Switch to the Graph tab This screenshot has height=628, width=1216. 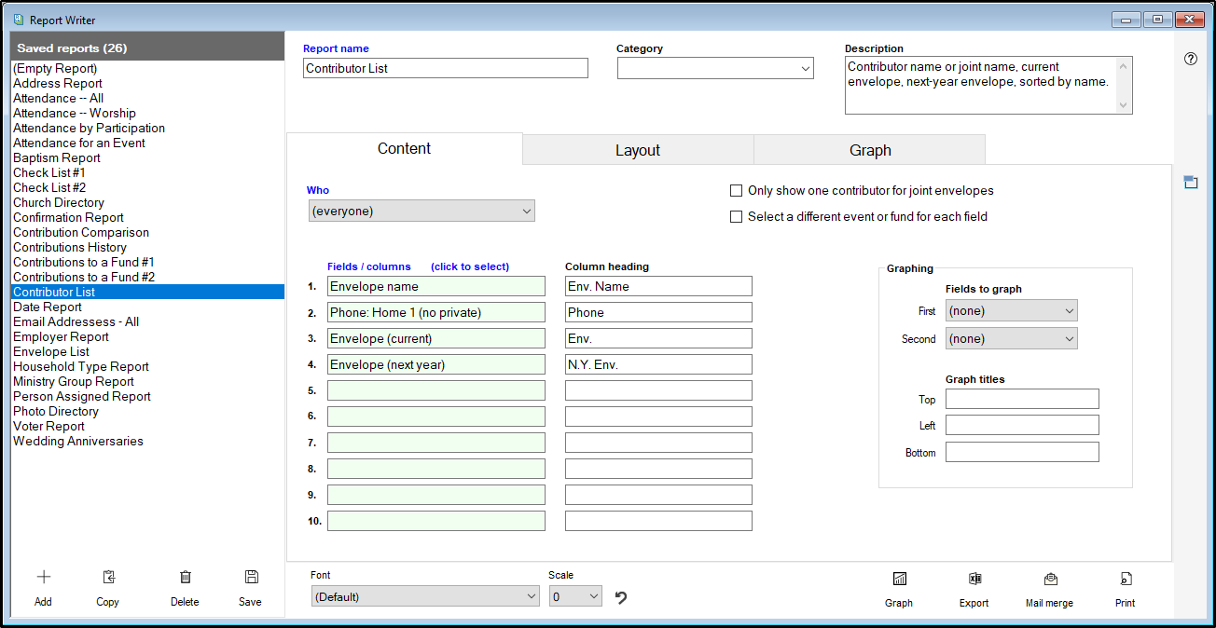[870, 150]
